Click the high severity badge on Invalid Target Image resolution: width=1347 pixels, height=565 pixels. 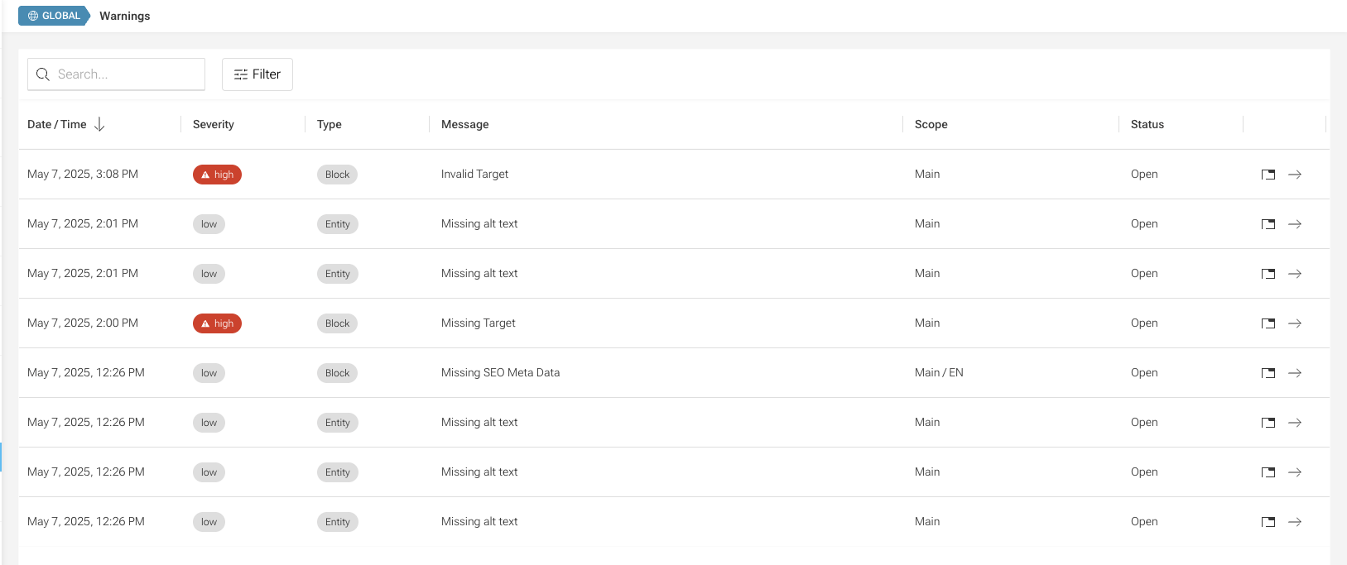coord(217,175)
